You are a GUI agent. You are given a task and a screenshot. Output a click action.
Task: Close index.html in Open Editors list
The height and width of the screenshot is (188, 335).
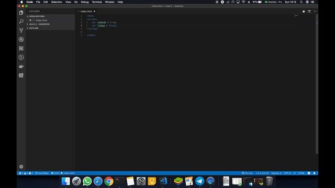coord(30,20)
